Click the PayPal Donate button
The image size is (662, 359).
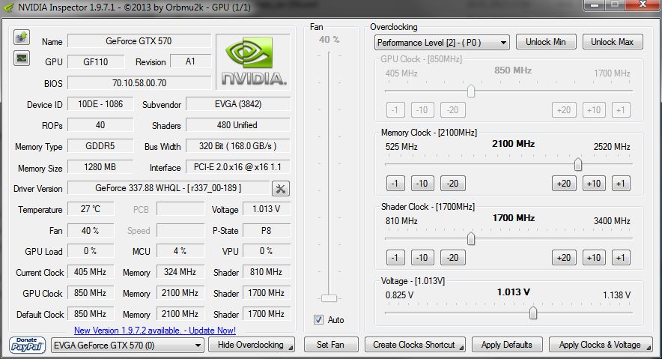click(x=27, y=345)
